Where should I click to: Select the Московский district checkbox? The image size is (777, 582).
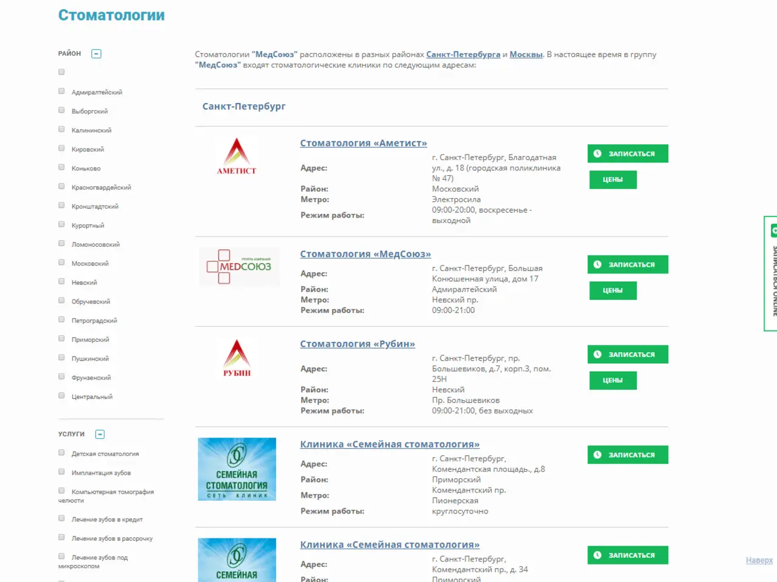click(61, 263)
